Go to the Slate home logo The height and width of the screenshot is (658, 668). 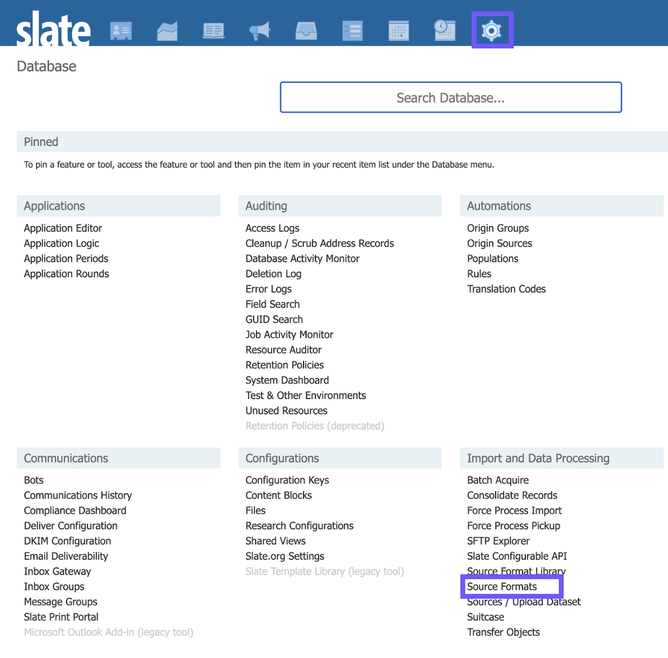53,28
